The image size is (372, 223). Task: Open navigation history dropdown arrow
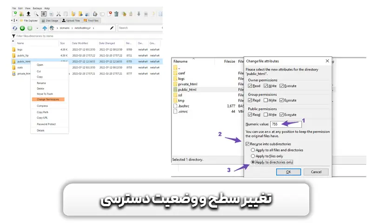[37, 28]
